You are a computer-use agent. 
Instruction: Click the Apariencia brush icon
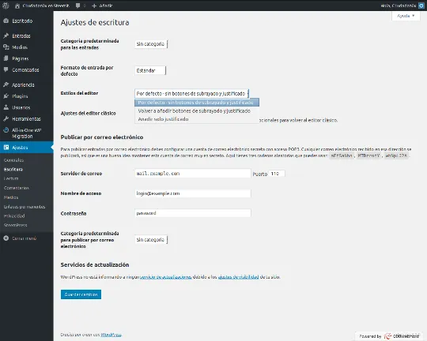coord(6,84)
